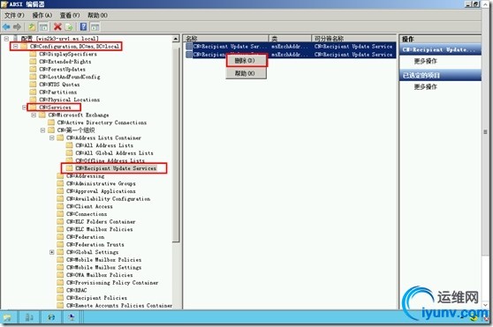The image size is (493, 327).
Task: Select first CN=Recipient Update Service row
Action: click(290, 47)
